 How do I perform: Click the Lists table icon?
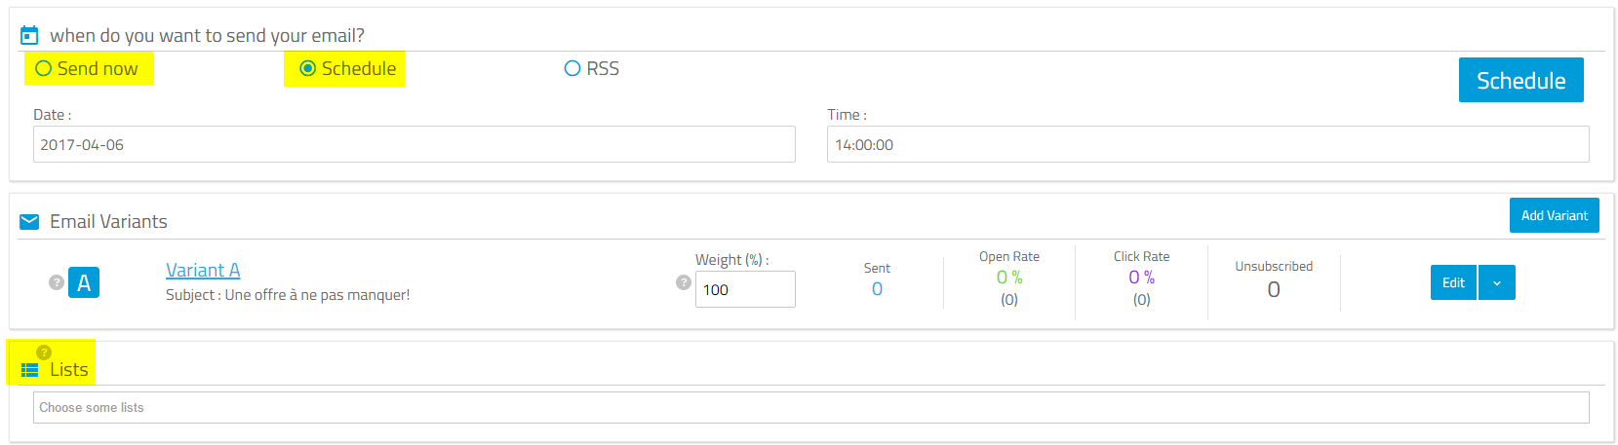29,370
